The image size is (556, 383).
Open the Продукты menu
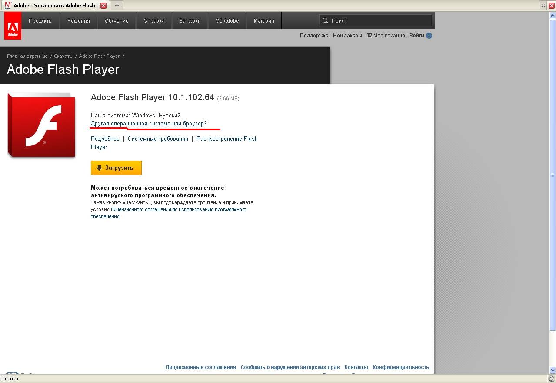40,20
